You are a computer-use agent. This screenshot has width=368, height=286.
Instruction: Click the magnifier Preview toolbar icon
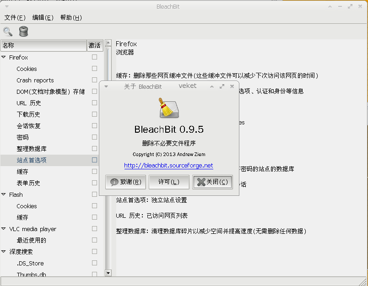coord(7,32)
